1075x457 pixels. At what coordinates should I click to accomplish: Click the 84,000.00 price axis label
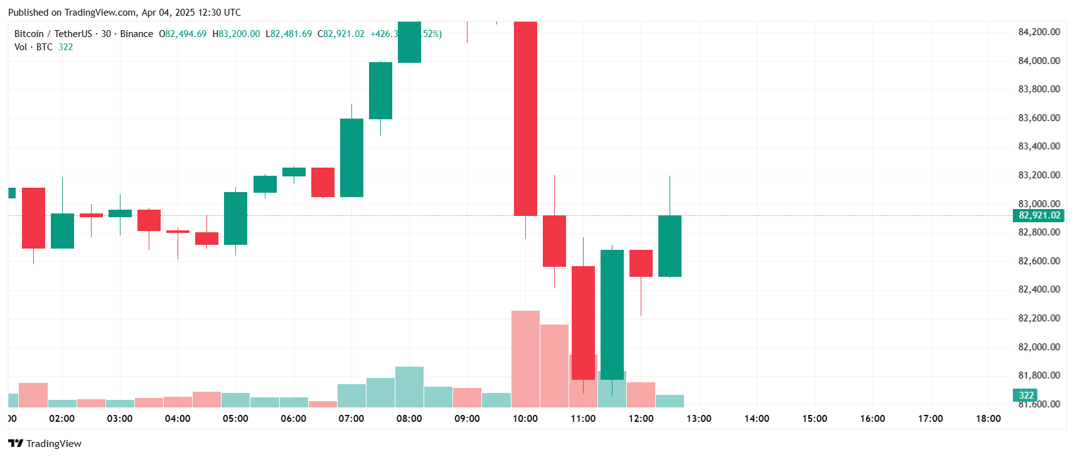click(1039, 61)
